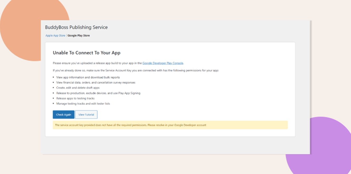Click the yellow service account key warning notice
The image size is (351, 174).
click(170, 125)
